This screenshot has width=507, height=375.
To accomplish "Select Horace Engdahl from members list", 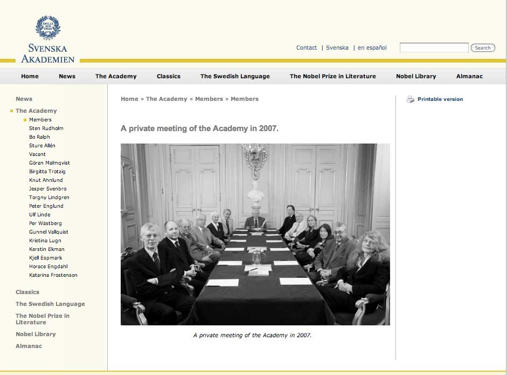I will [48, 267].
